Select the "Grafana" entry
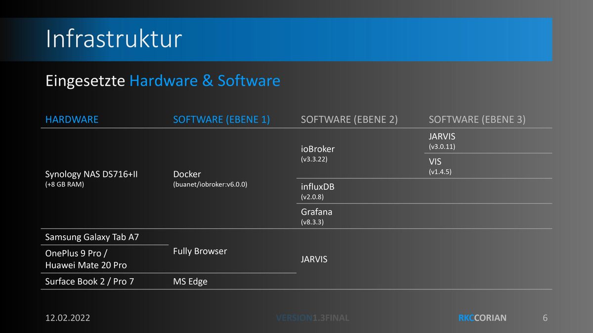The width and height of the screenshot is (593, 333). click(317, 212)
